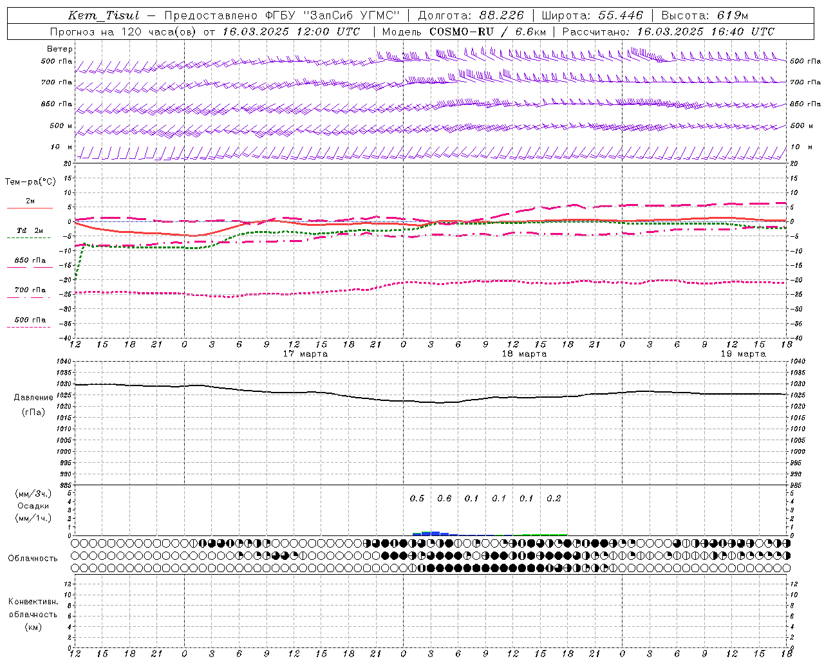Click the Kem_Tisul station name in header
This screenshot has height=659, width=824.
coord(103,15)
